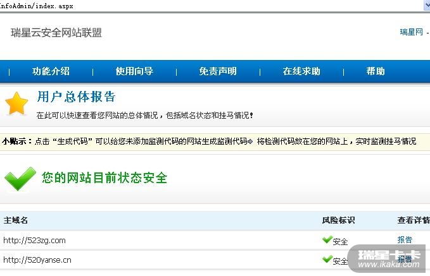Click the gold star icon beside 用户总体报告
This screenshot has height=276, width=430.
pyautogui.click(x=16, y=104)
